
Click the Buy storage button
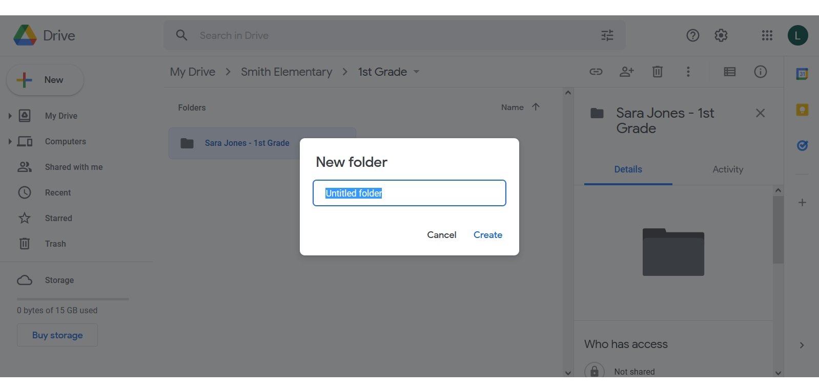(x=57, y=335)
